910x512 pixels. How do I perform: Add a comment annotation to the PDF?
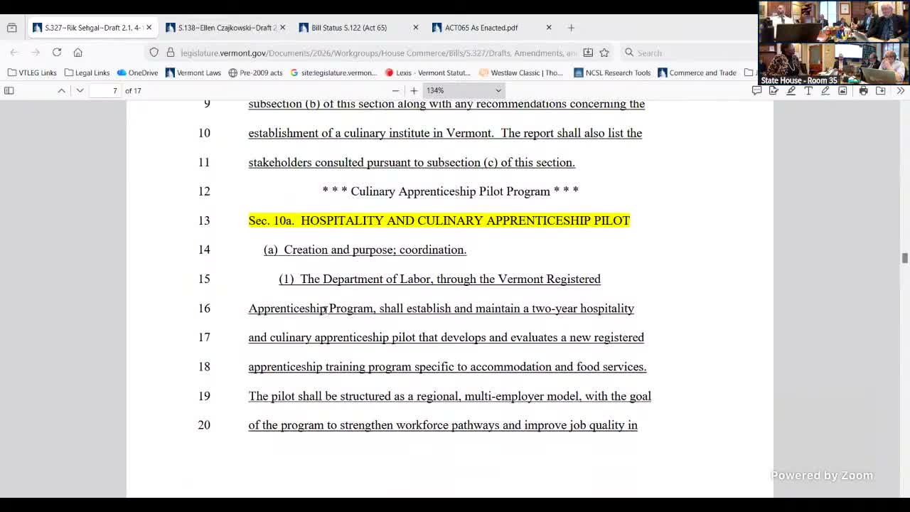click(x=756, y=90)
